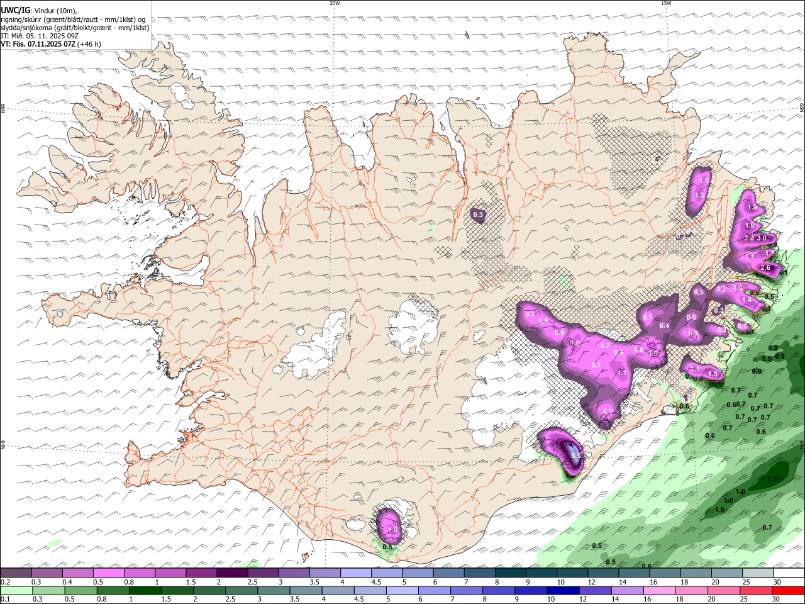Select the darkest purple 2–2.5 snow swatch
The height and width of the screenshot is (604, 805).
[x=232, y=573]
